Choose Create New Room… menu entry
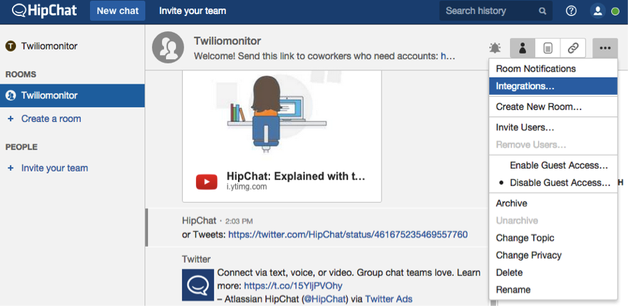This screenshot has height=306, width=628. 553,107
